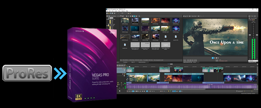Open the Views dropdown arrow in Project Media
Viewport: 261px width, 108px height.
pyautogui.click(x=138, y=16)
